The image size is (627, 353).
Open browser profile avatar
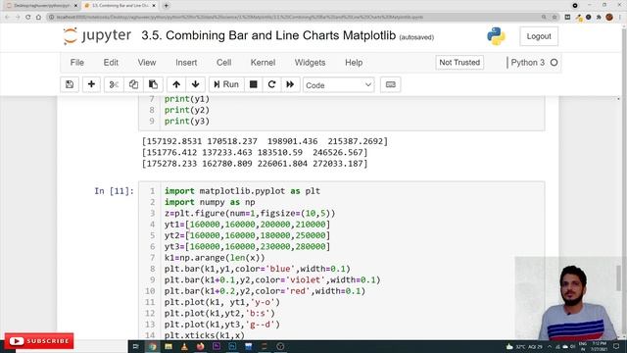click(x=609, y=18)
